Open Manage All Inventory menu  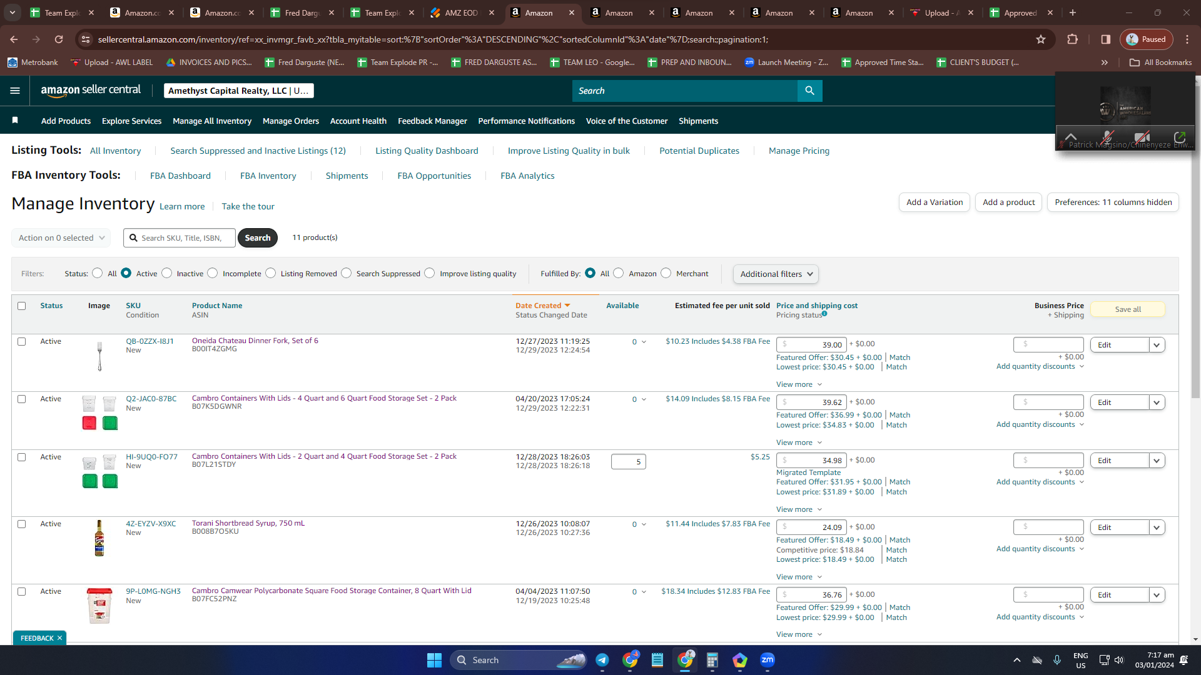212,121
